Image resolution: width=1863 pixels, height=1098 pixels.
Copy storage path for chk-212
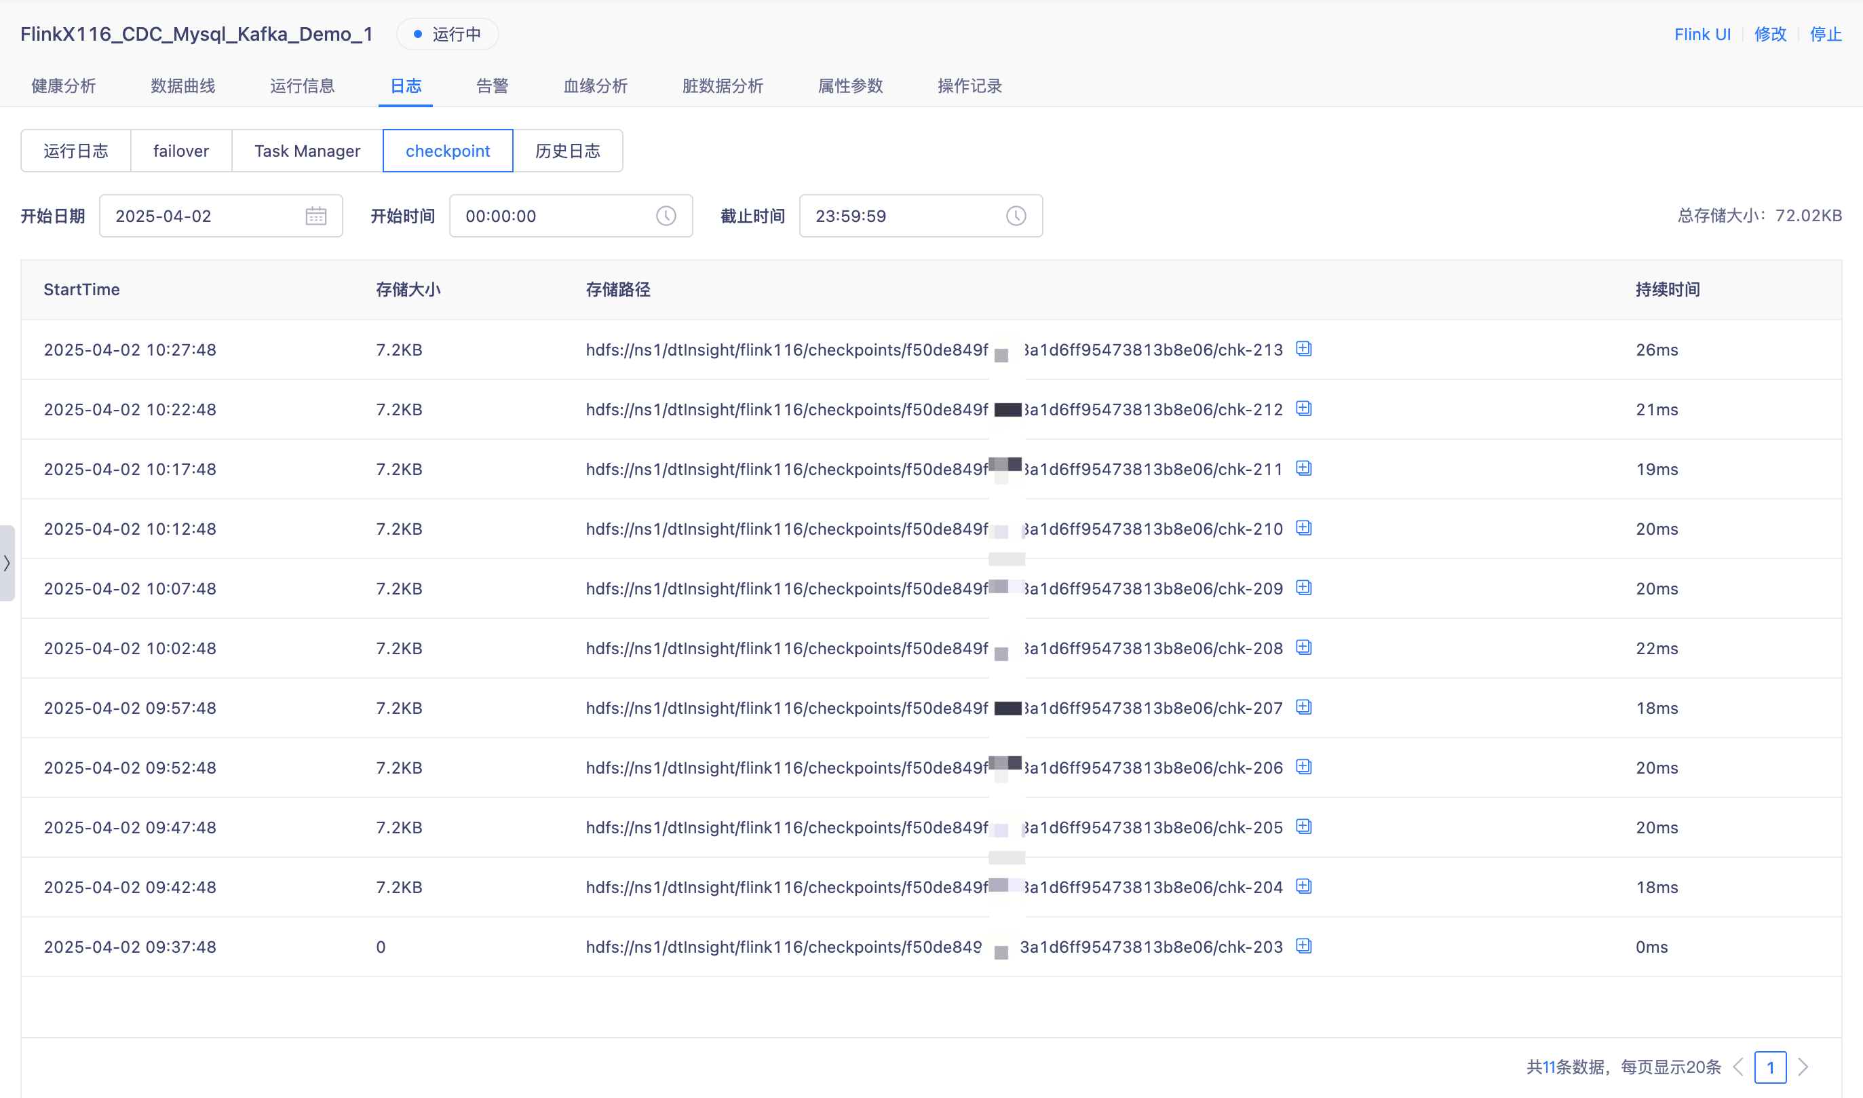(1304, 409)
